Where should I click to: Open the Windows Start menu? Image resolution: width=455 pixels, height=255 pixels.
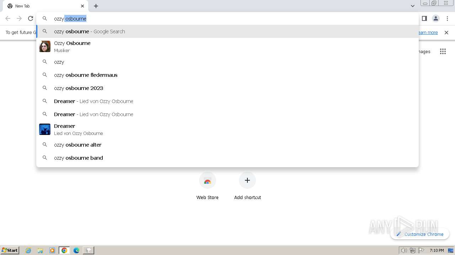click(10, 250)
